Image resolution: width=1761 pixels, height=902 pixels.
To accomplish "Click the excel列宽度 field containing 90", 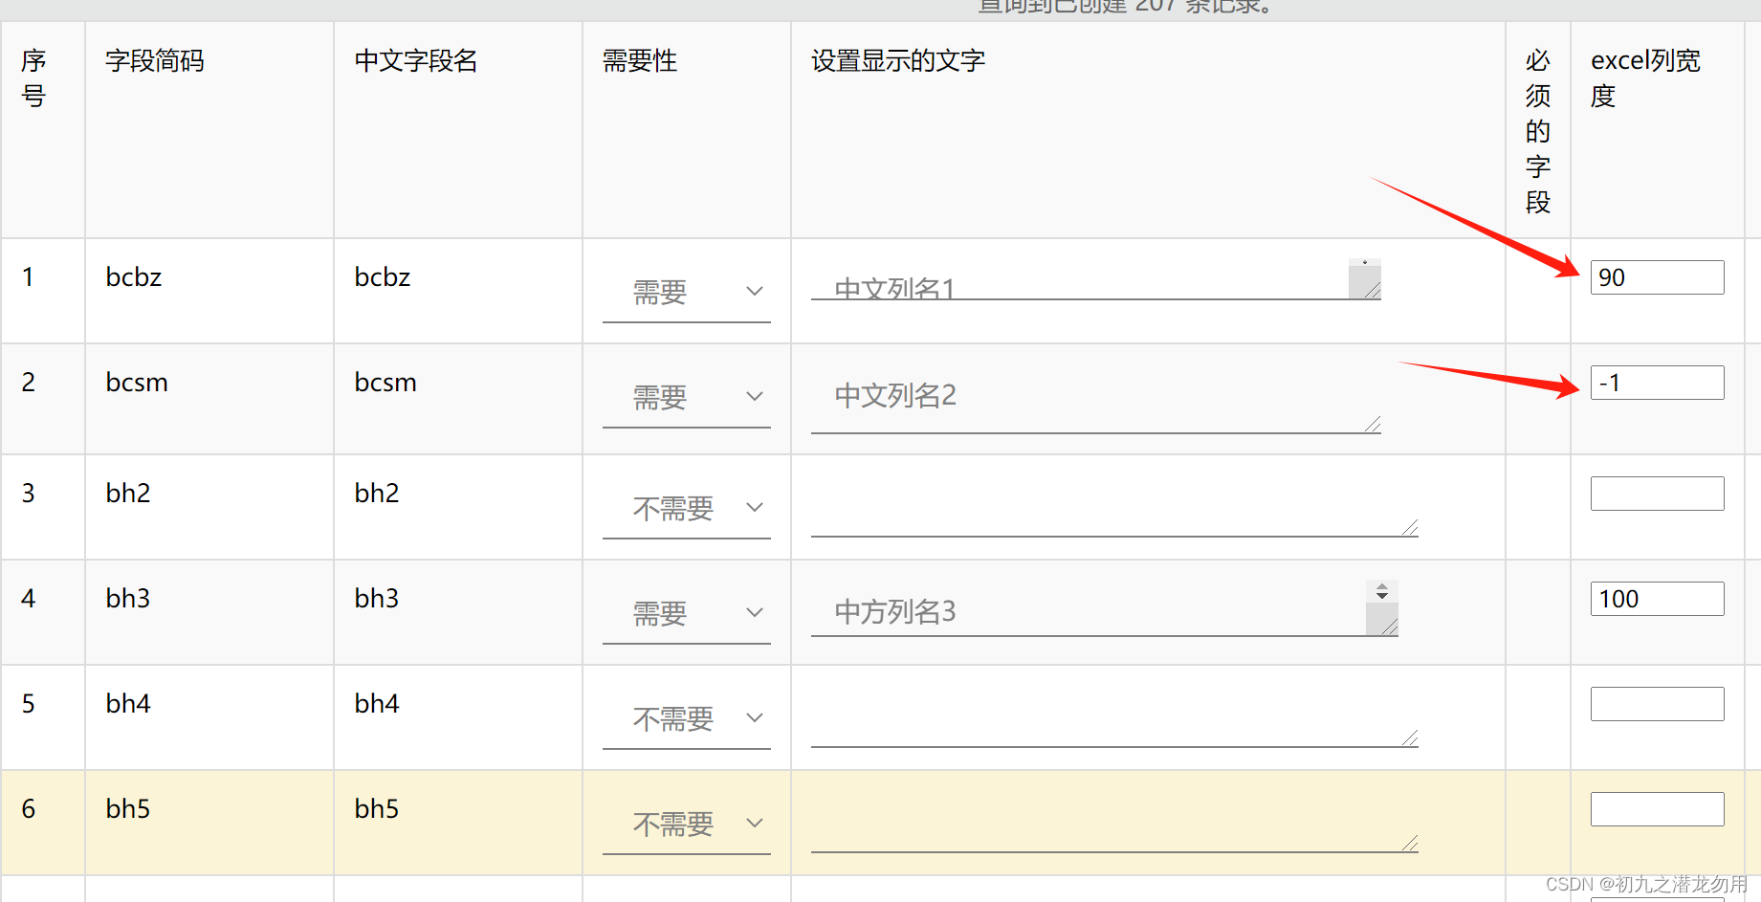I will click(x=1657, y=277).
